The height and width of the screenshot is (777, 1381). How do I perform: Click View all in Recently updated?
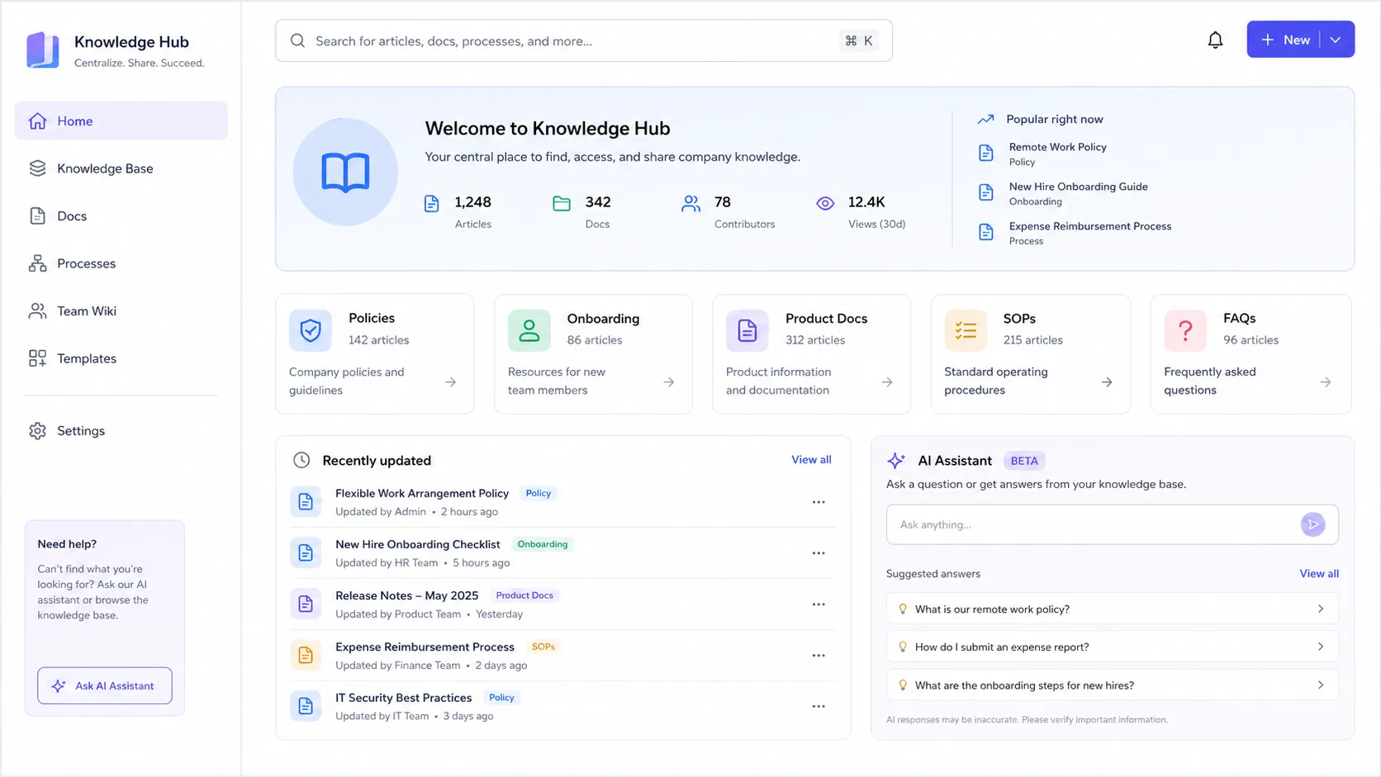(x=811, y=459)
